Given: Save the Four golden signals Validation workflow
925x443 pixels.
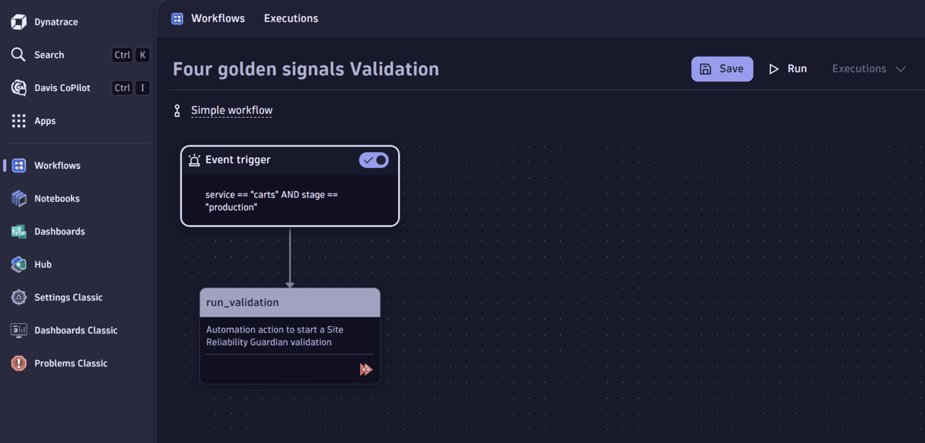Looking at the screenshot, I should click(722, 68).
